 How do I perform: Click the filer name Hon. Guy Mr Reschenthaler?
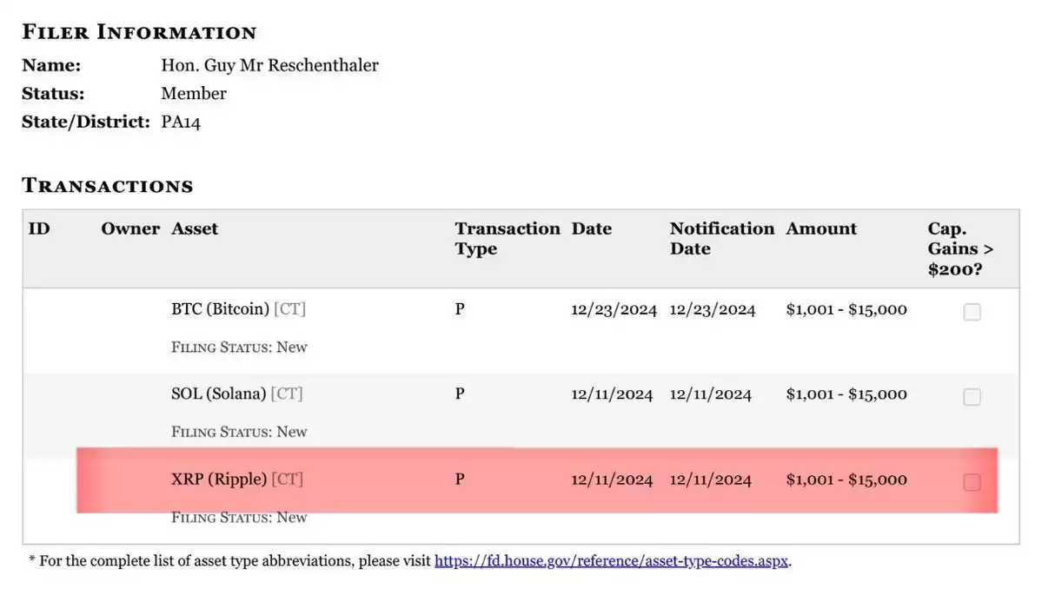[x=269, y=65]
